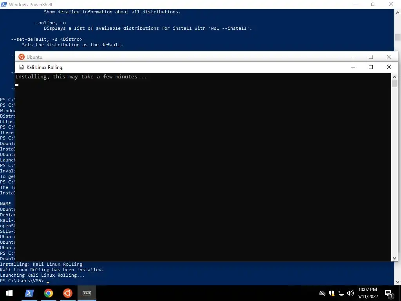
Task: Switch to PowerShell from the taskbar
Action: (x=29, y=293)
